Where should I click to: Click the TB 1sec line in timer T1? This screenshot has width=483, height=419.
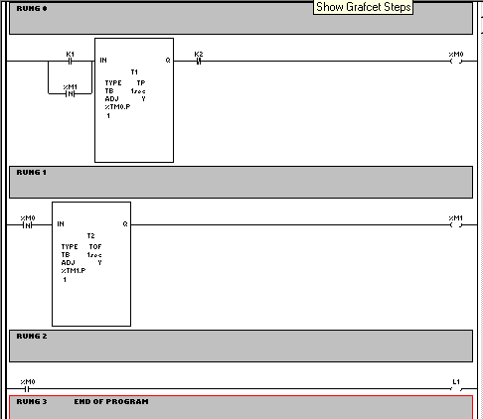coord(125,91)
